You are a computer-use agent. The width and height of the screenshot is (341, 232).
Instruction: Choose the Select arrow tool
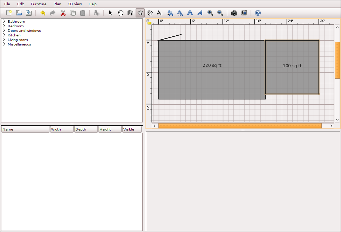coord(110,13)
